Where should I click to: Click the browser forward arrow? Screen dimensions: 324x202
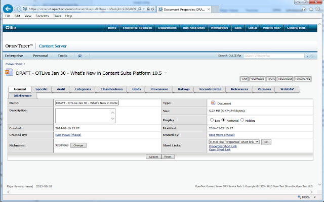coord(18,9)
